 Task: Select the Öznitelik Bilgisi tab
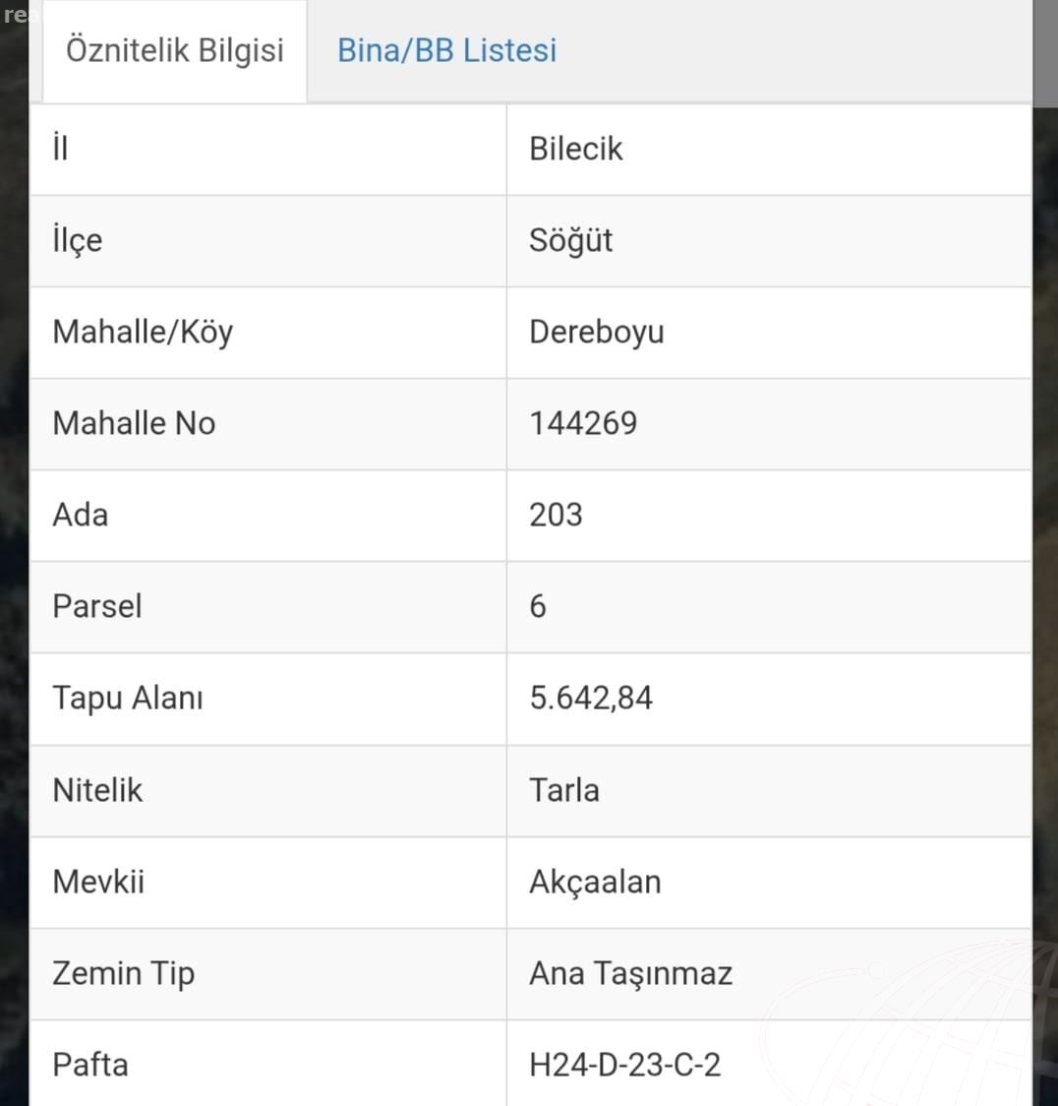(175, 51)
